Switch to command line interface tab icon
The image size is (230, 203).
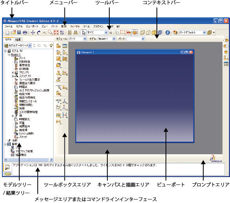click(8, 174)
